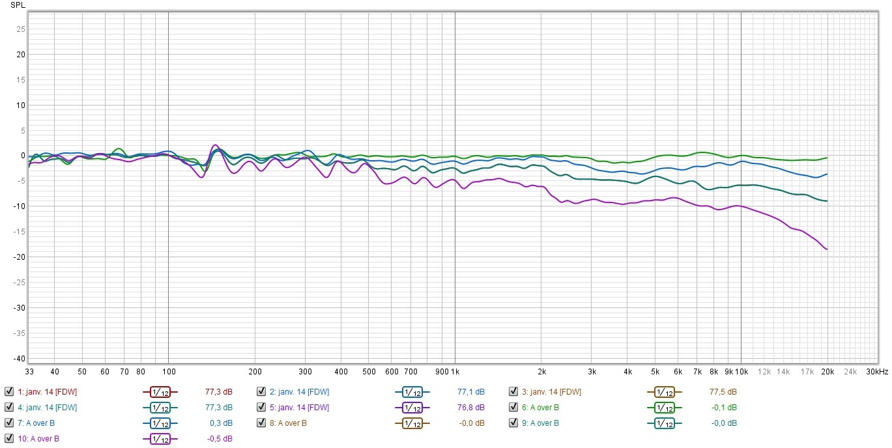The width and height of the screenshot is (892, 448).
Task: Click the 77,5 dB value of trace 3
Action: 723,392
